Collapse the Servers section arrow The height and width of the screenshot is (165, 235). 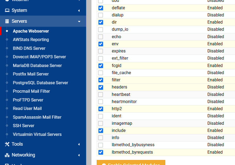pyautogui.click(x=79, y=21)
